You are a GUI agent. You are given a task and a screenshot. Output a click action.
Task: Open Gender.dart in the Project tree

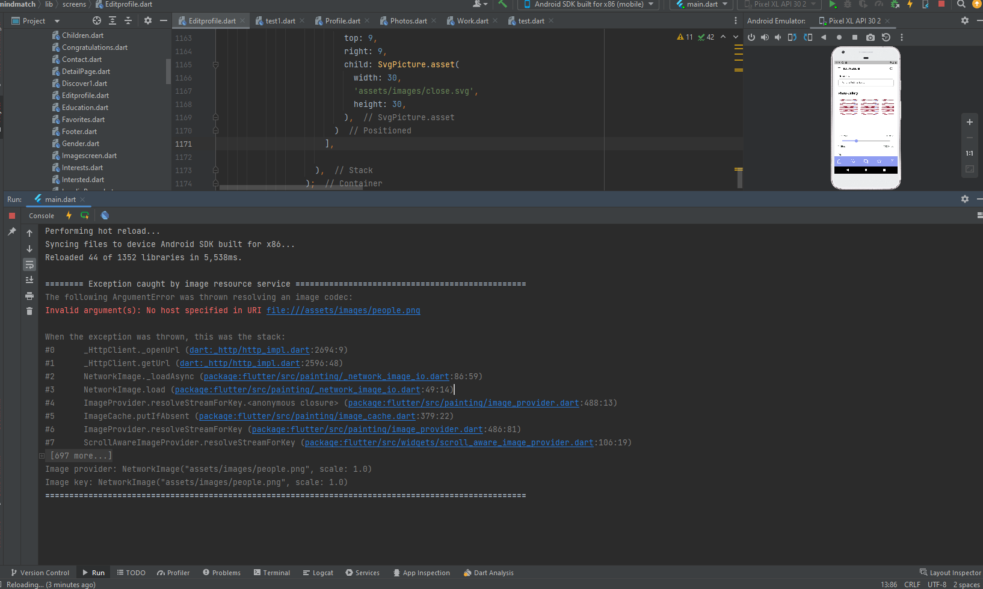[81, 144]
